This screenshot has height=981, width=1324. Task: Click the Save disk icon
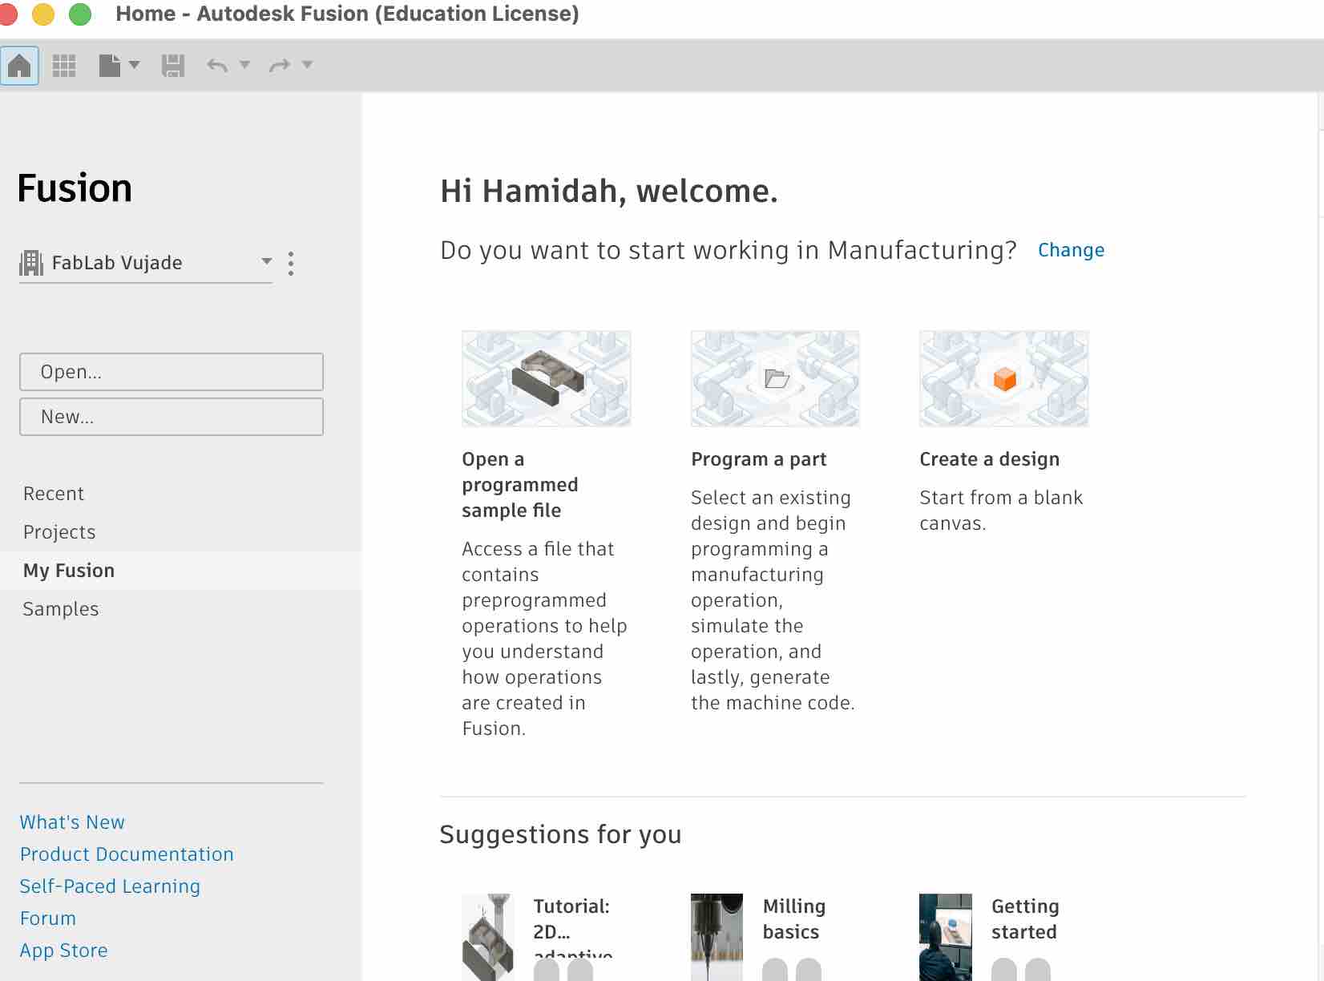point(173,65)
